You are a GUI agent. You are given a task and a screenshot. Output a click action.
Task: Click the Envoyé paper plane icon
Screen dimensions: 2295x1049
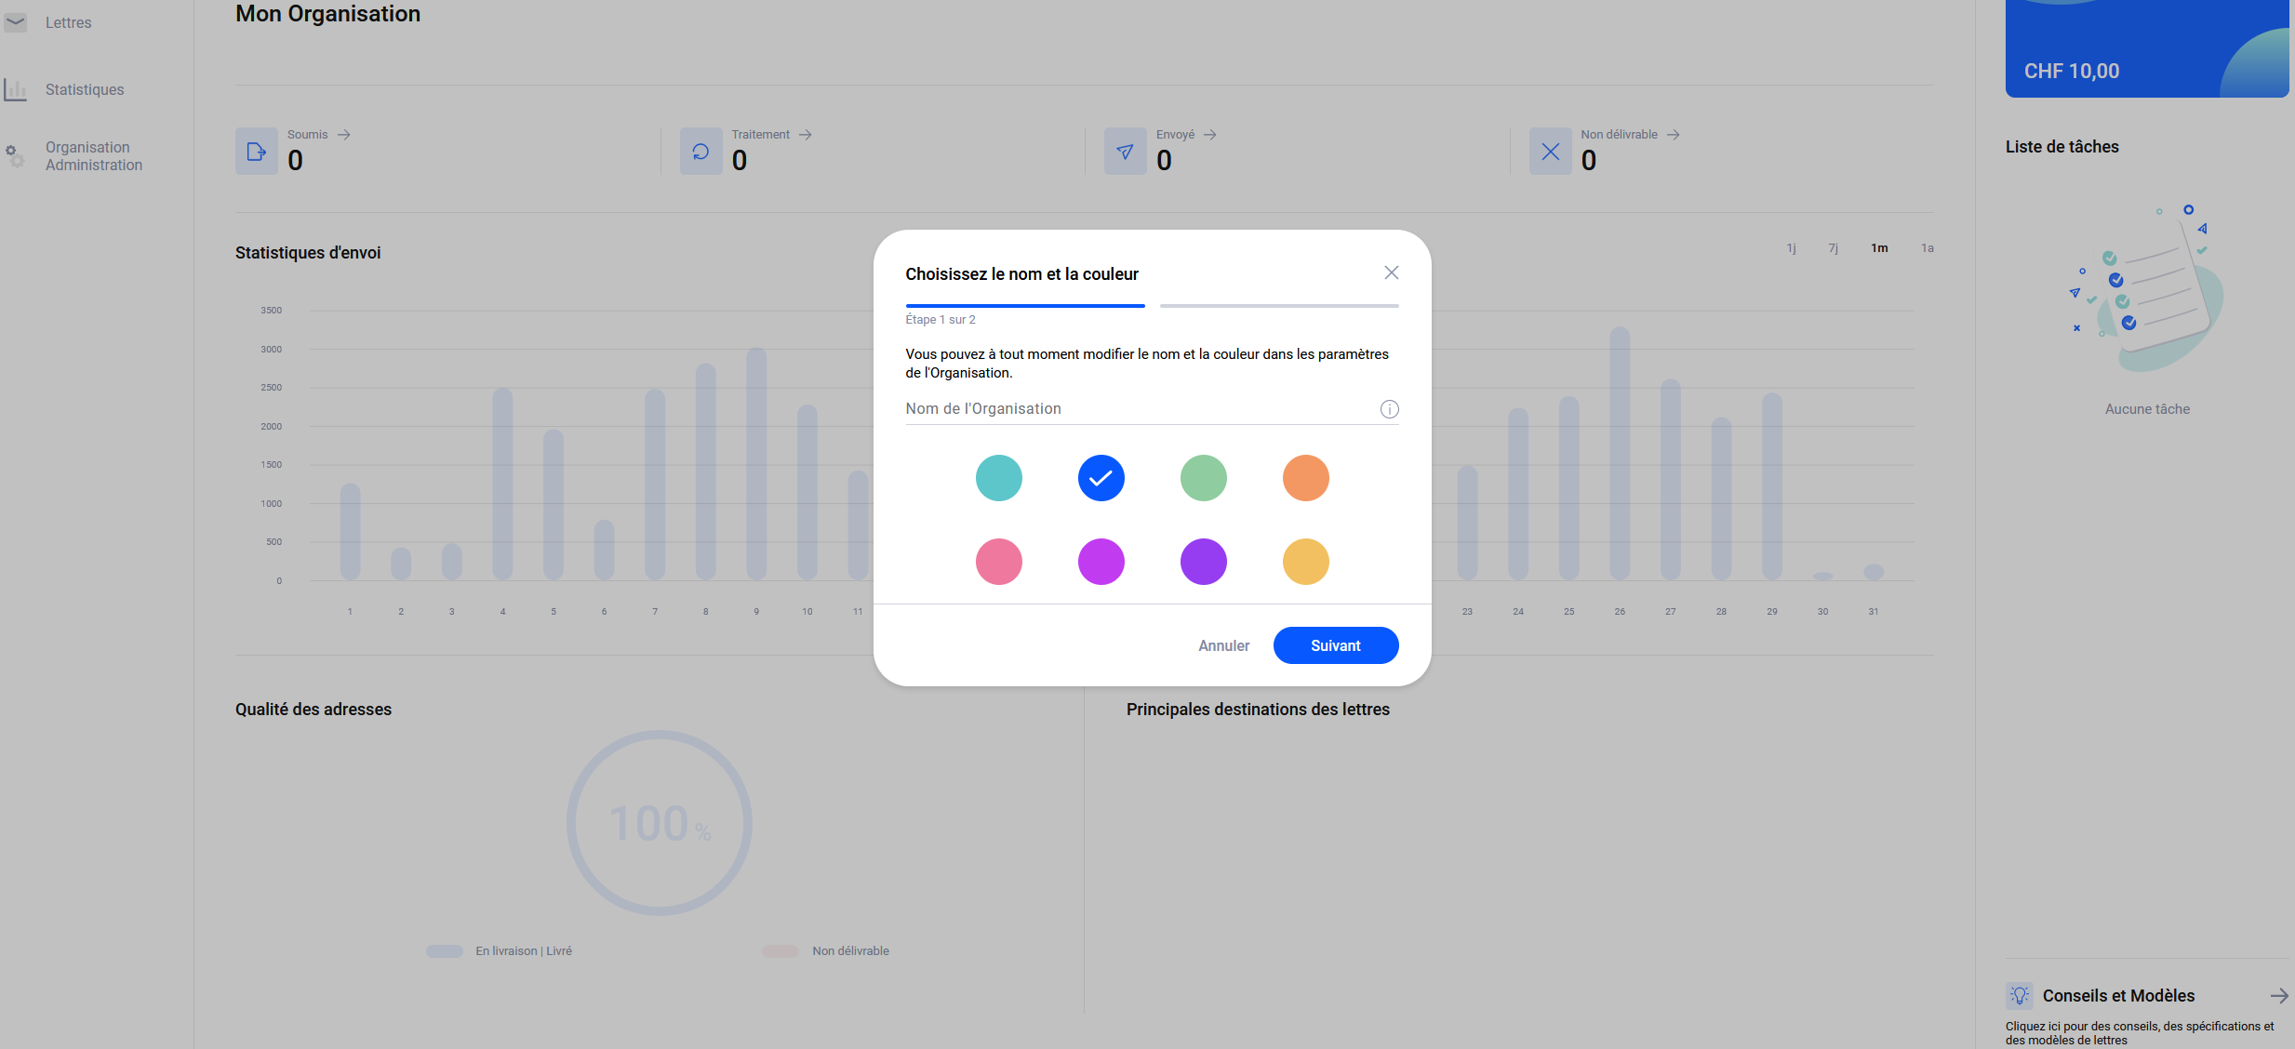click(x=1125, y=152)
